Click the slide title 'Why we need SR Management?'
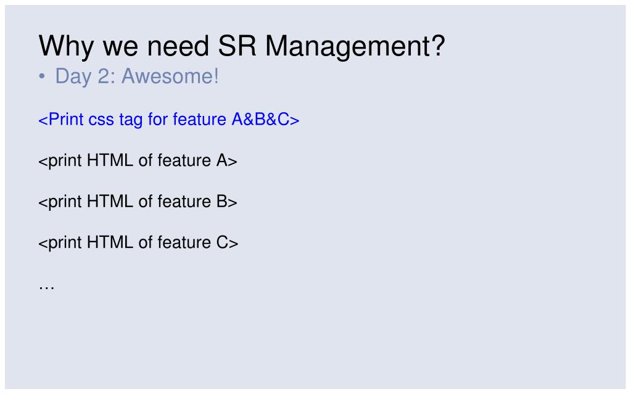Image resolution: width=631 pixels, height=394 pixels. [x=242, y=46]
